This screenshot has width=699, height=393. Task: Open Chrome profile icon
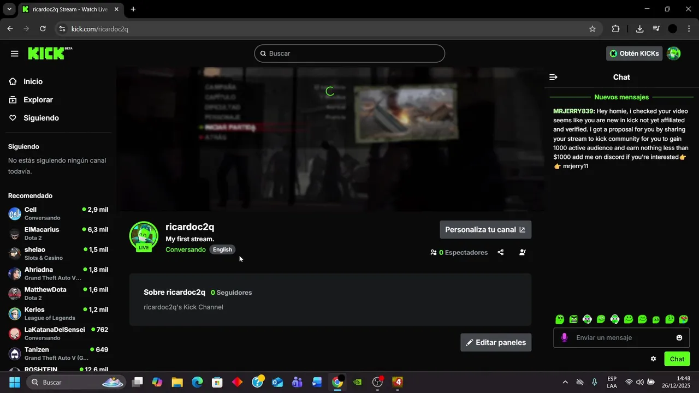pos(673,29)
